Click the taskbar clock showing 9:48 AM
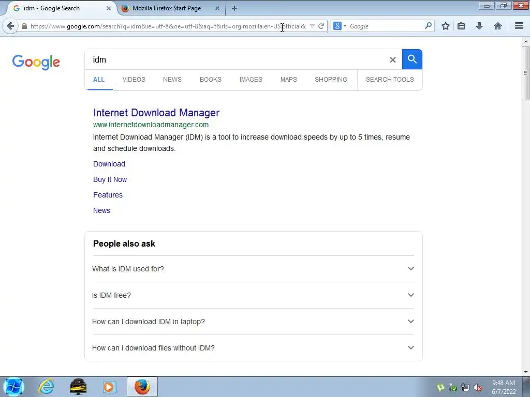The width and height of the screenshot is (530, 397). [504, 387]
